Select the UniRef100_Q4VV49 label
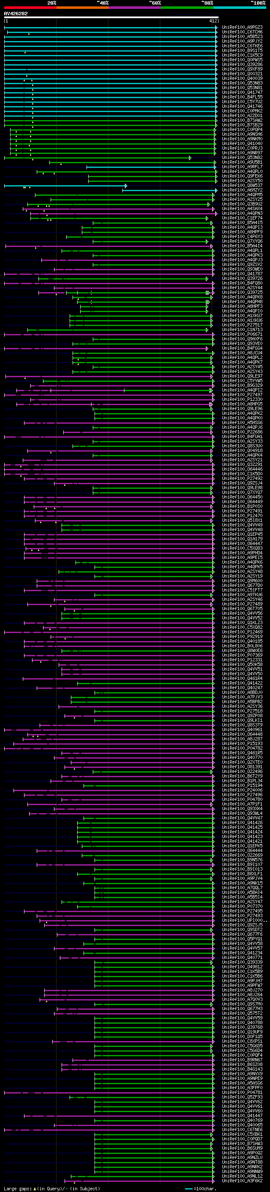 [x=242, y=525]
